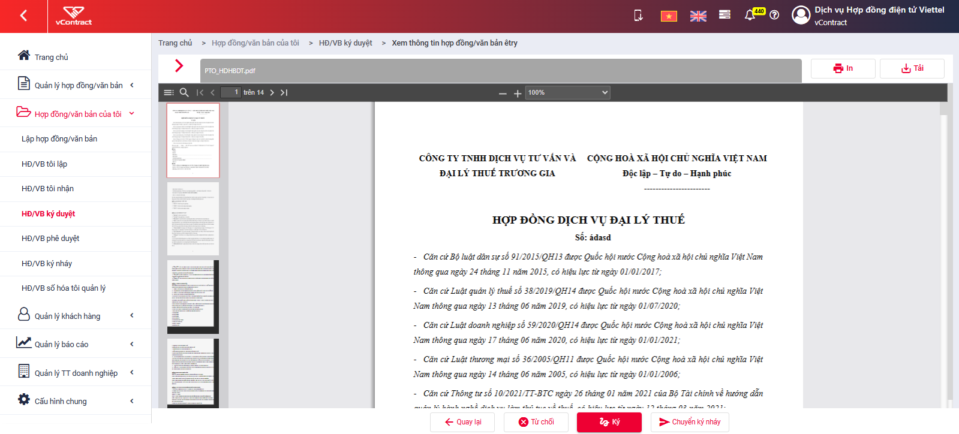
Task: Expand Quản lý khách hàng chevron
Action: tap(132, 315)
